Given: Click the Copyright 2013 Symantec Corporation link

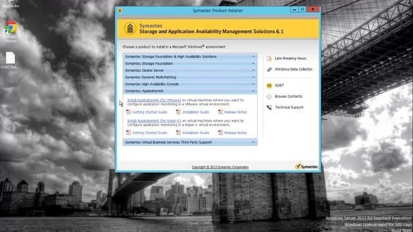Looking at the screenshot, I should (220, 167).
